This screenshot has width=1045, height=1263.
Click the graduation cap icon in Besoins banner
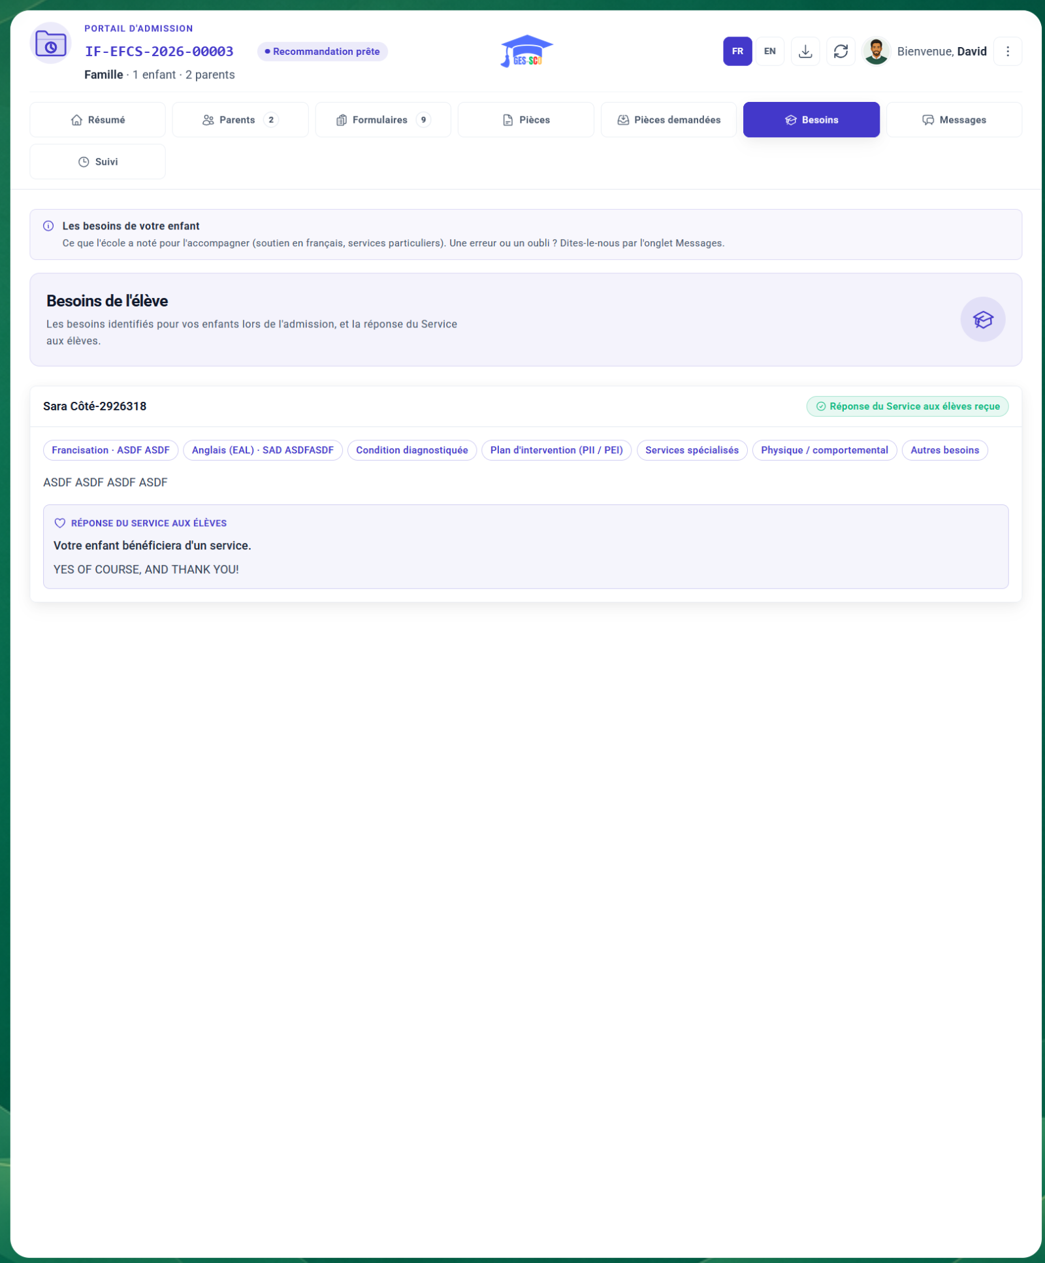coord(982,320)
